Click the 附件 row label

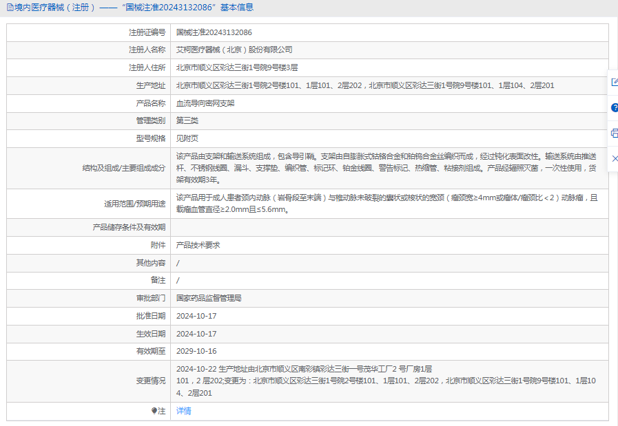[158, 245]
